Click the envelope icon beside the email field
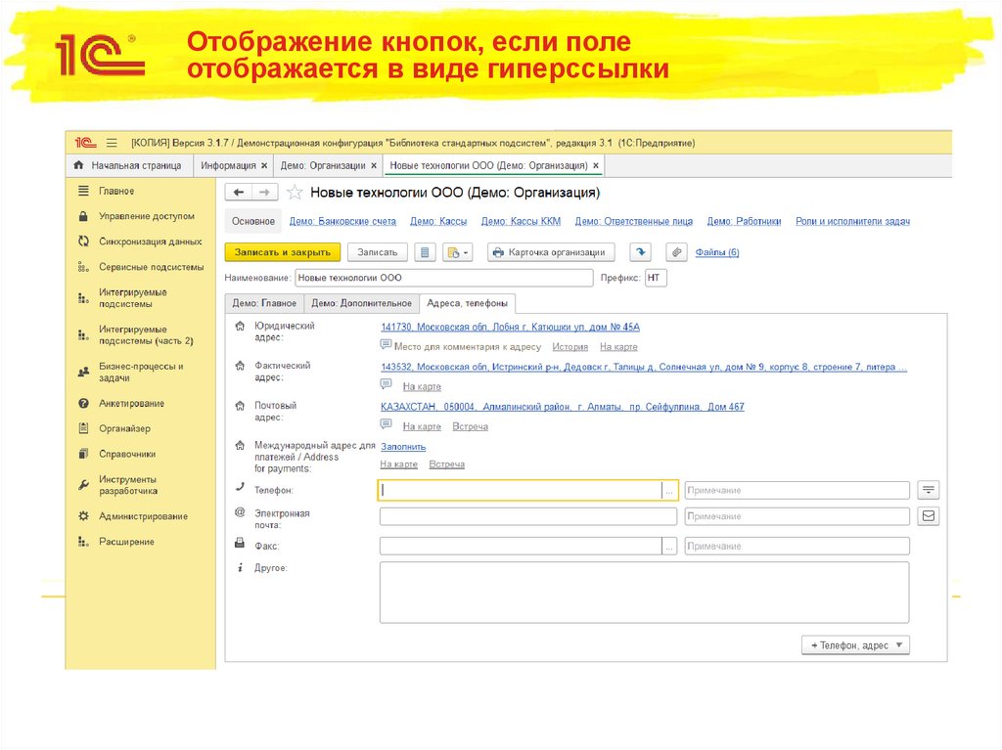 coord(928,516)
